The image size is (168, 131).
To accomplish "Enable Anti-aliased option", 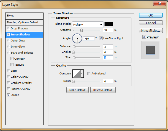I will [89, 73].
